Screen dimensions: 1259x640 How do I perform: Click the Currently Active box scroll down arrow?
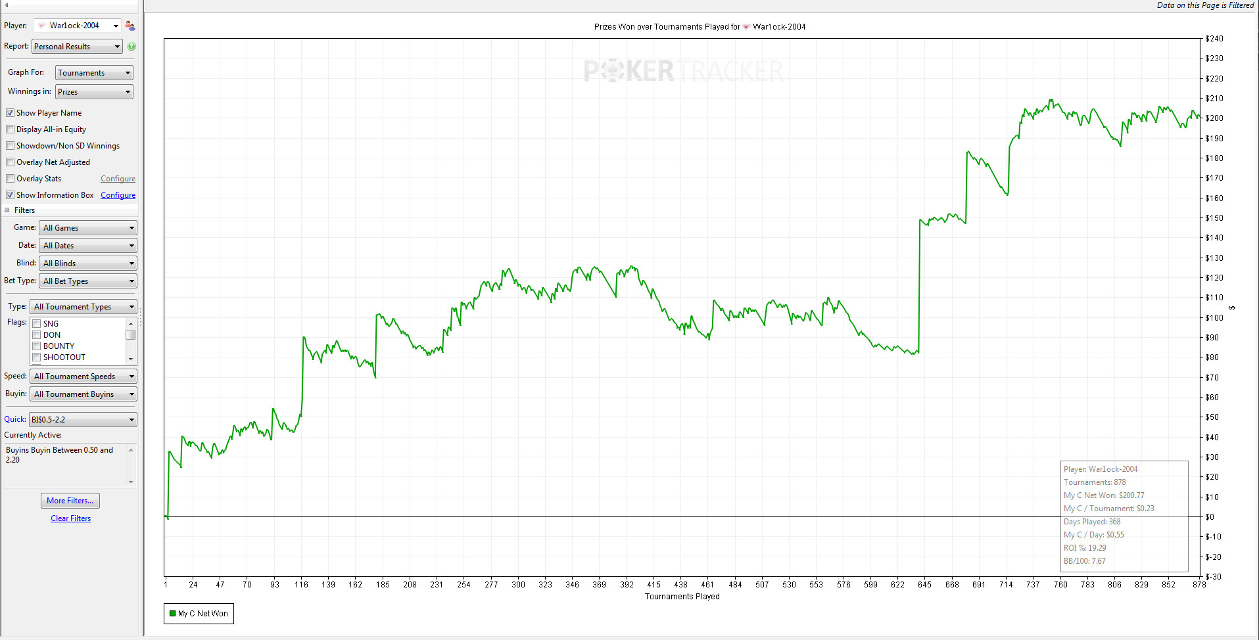131,482
